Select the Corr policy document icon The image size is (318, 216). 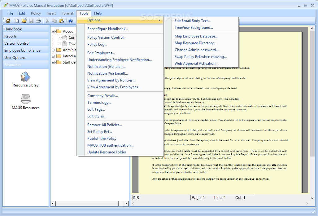pyautogui.click(x=65, y=37)
